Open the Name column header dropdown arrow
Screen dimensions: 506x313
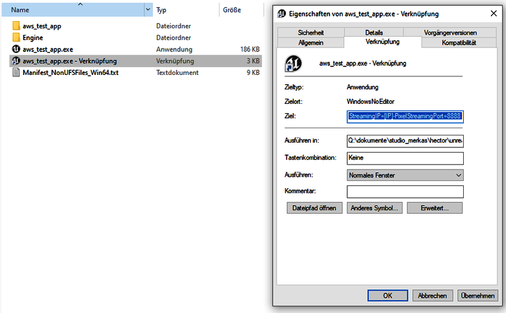coord(148,11)
